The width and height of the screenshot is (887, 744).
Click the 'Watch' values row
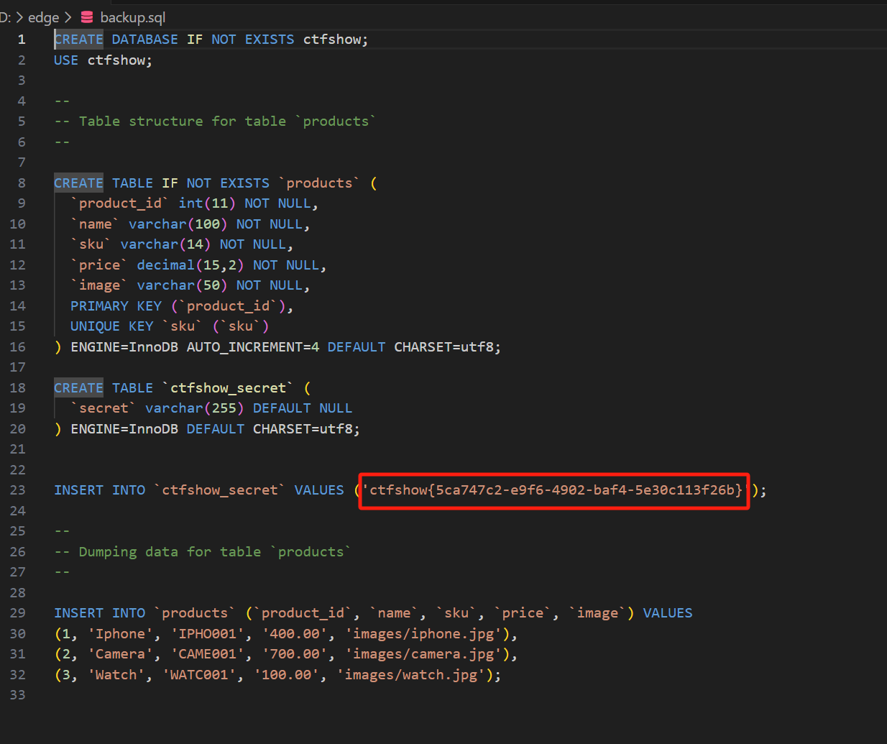pyautogui.click(x=277, y=675)
